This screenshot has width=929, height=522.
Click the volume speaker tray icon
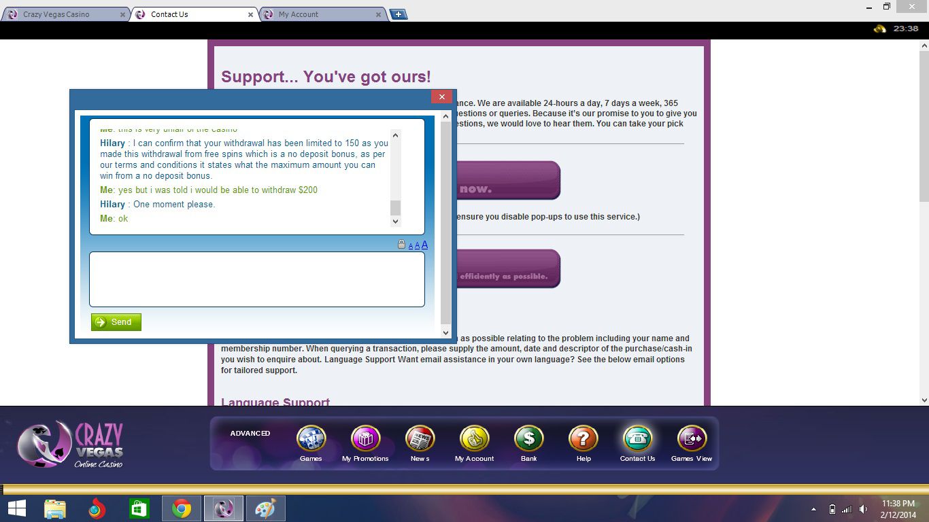863,509
